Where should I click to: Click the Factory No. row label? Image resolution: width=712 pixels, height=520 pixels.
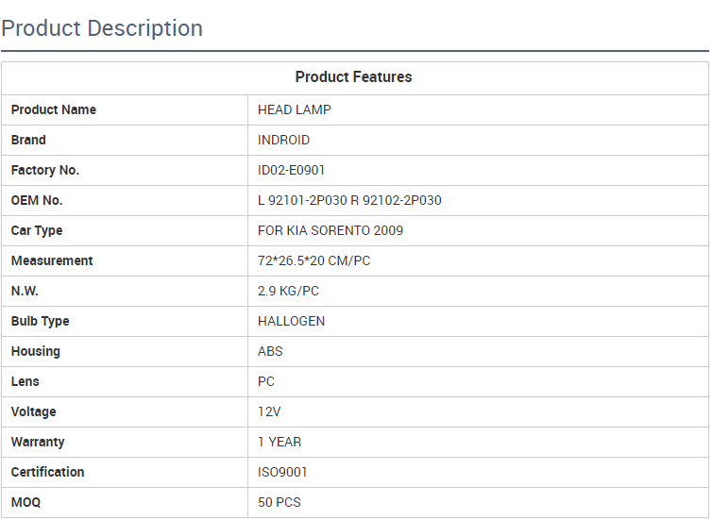coord(45,170)
